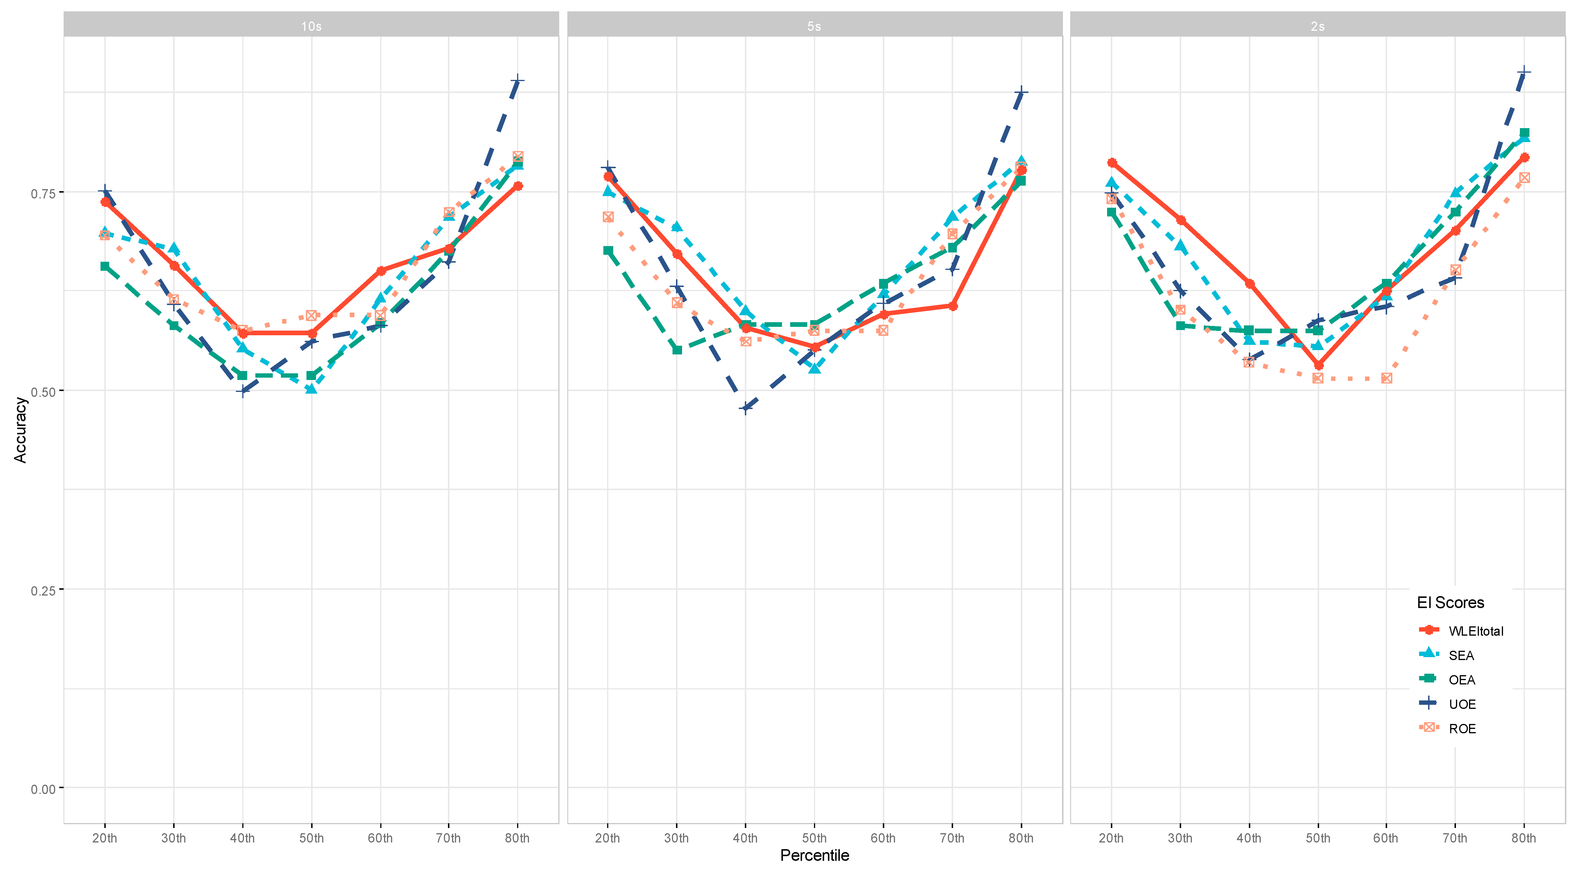Select the 2s facet header strip
The width and height of the screenshot is (1580, 873).
pyautogui.click(x=1317, y=25)
